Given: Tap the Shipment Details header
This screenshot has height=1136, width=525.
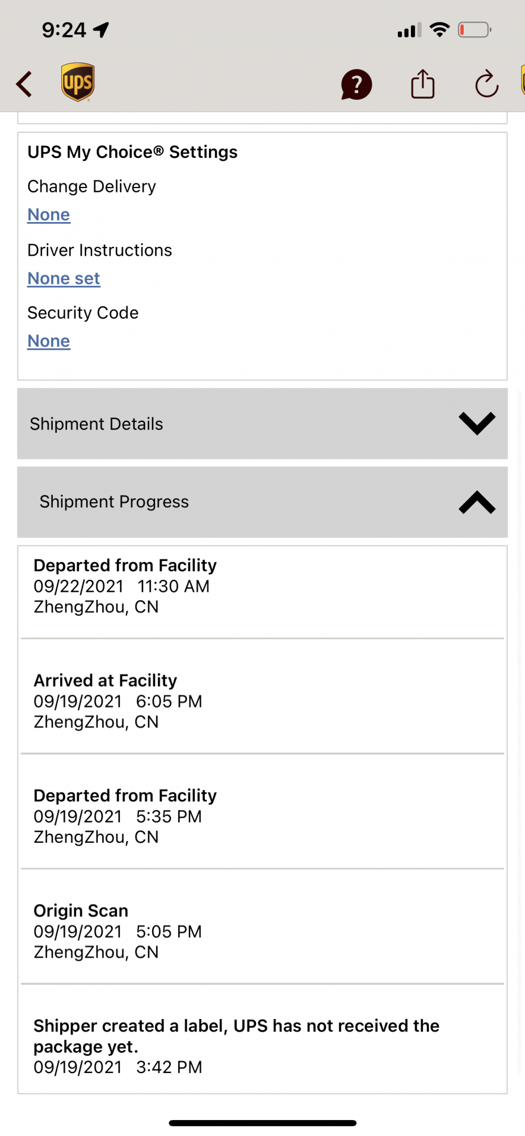Looking at the screenshot, I should (96, 424).
